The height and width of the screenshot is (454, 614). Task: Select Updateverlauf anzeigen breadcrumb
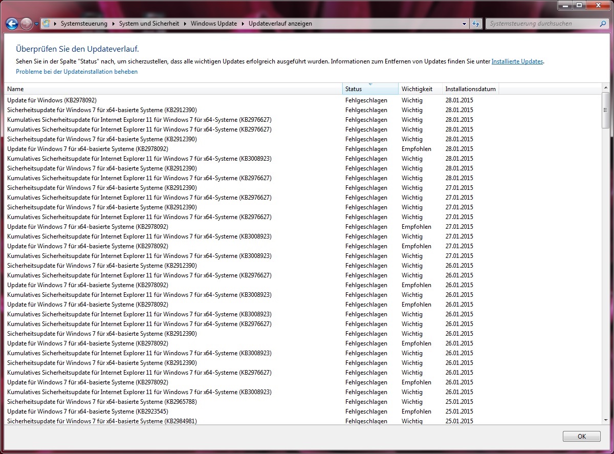pos(280,24)
